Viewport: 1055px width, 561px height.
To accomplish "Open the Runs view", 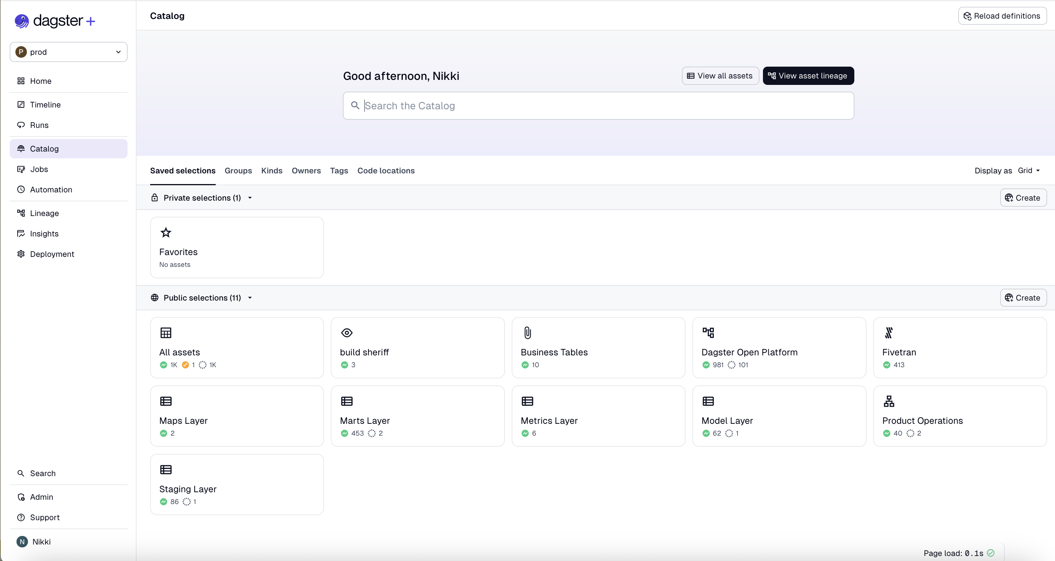I will pyautogui.click(x=39, y=125).
